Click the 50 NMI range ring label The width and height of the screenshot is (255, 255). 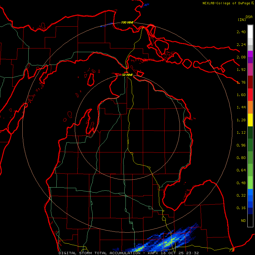[127, 75]
